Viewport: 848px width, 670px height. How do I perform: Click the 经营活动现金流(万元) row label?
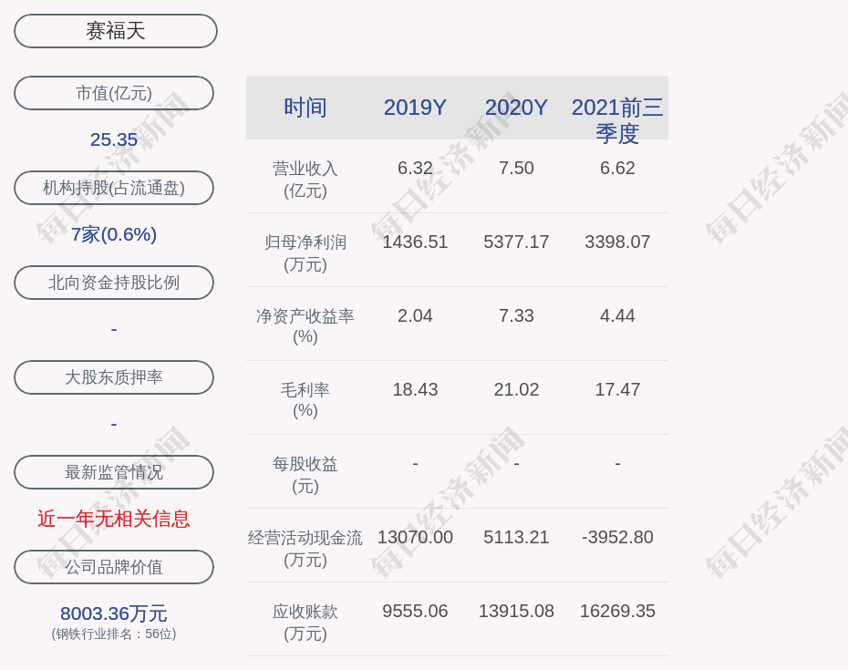click(305, 549)
